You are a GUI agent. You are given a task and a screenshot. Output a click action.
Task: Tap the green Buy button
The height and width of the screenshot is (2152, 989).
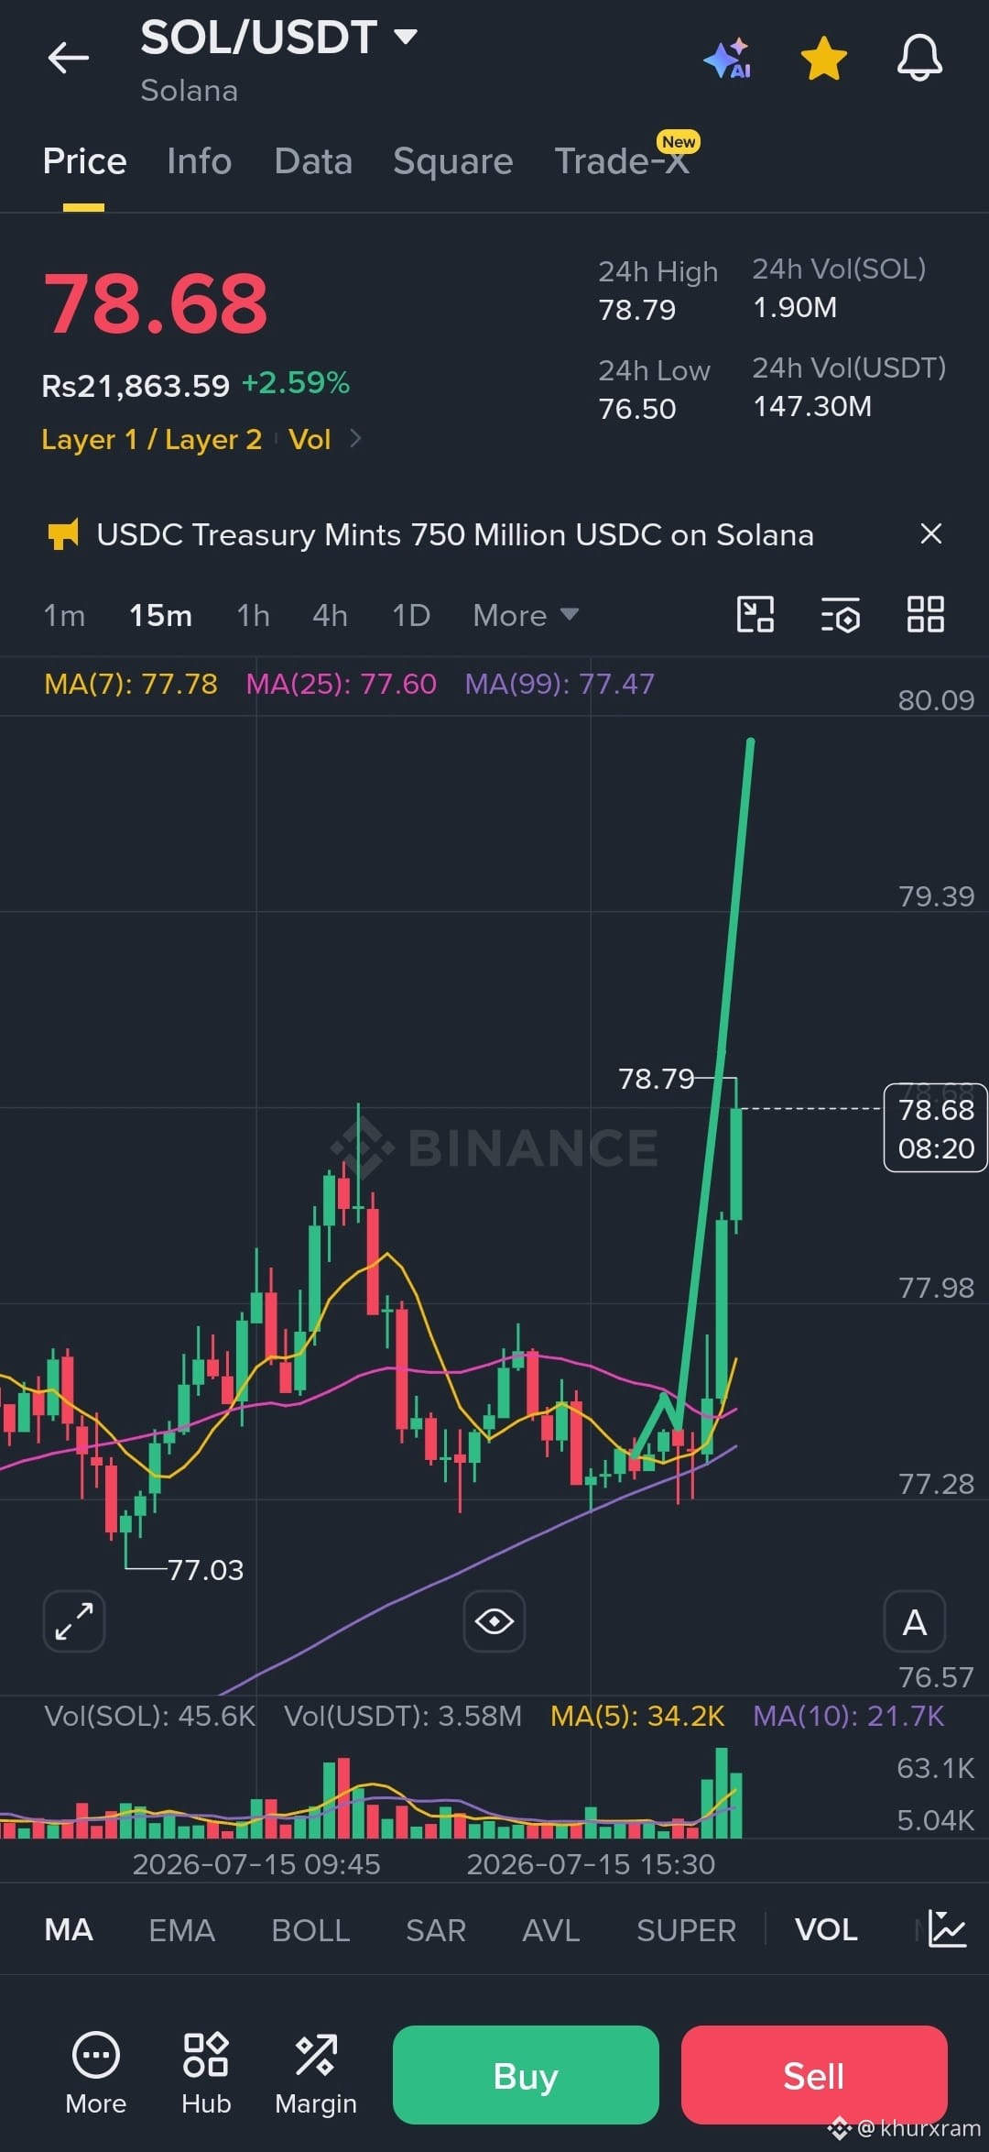pyautogui.click(x=526, y=2075)
